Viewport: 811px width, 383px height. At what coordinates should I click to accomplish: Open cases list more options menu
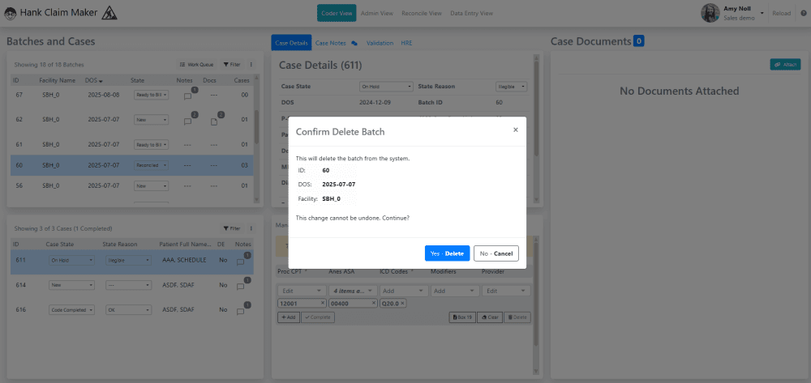click(251, 228)
